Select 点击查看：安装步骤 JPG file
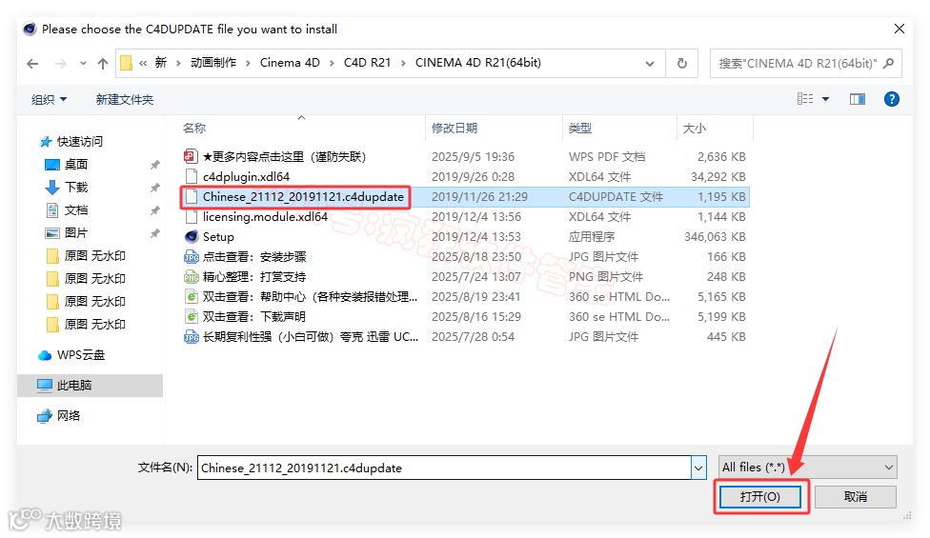The width and height of the screenshot is (930, 538). 254,256
